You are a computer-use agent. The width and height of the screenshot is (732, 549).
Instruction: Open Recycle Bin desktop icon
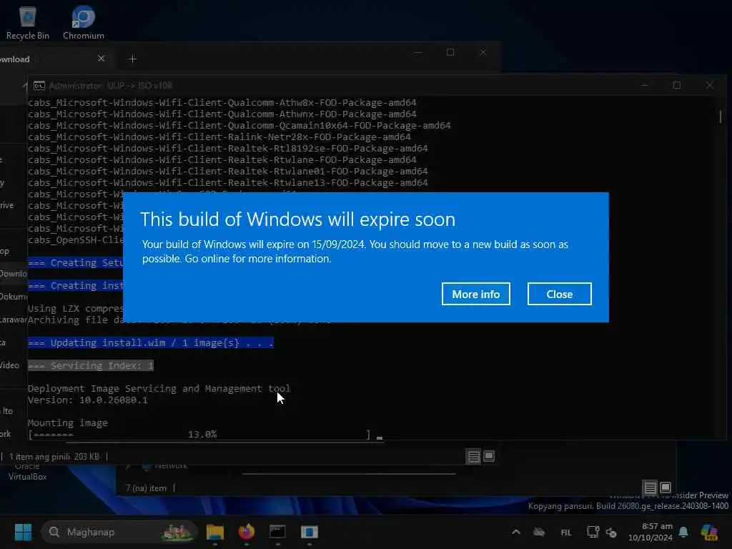pyautogui.click(x=28, y=23)
